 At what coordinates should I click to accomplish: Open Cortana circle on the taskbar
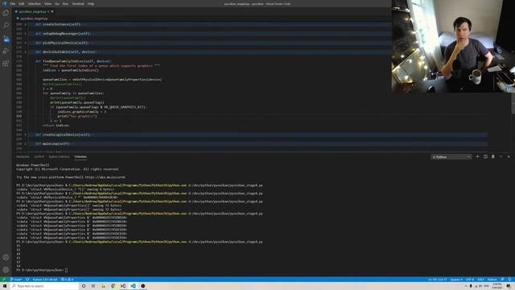pos(84,286)
